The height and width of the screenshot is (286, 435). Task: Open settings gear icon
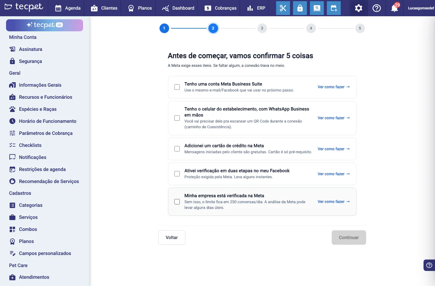click(x=359, y=8)
